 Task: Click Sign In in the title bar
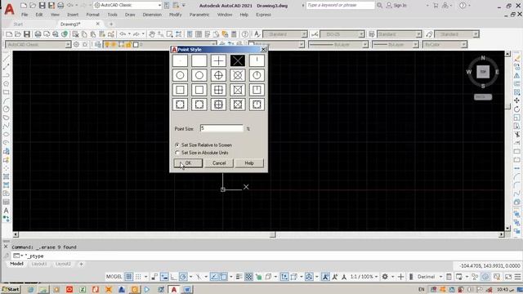(x=396, y=6)
